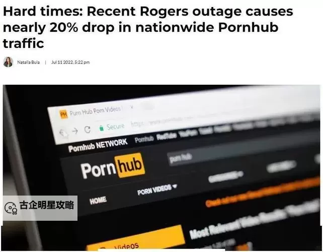Select the Porn Hub Porn Videos tab
This screenshot has width=323, height=252.
[95, 111]
